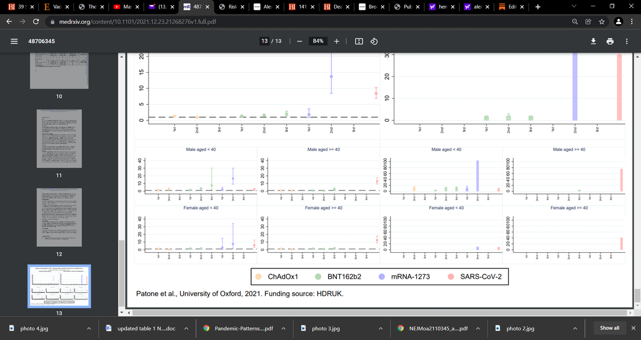Expand options for photo 3.jpg download
The width and height of the screenshot is (641, 340).
click(381, 328)
